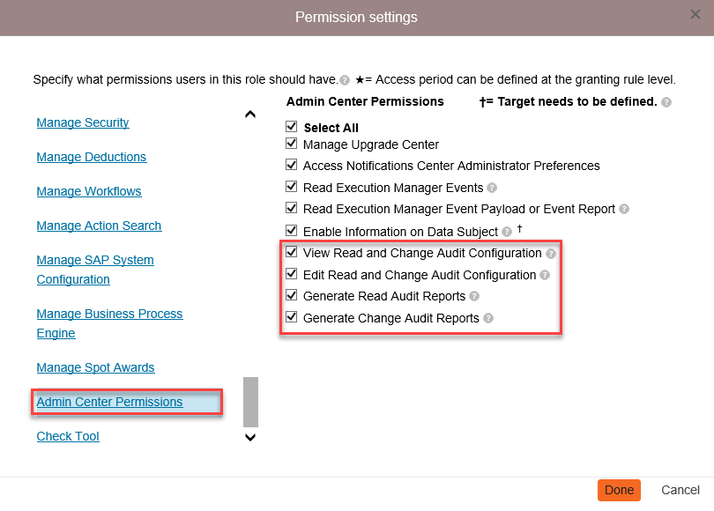Screen dimensions: 714x511
Task: Click help icon after 'Target needs to be defined'
Action: tap(666, 102)
